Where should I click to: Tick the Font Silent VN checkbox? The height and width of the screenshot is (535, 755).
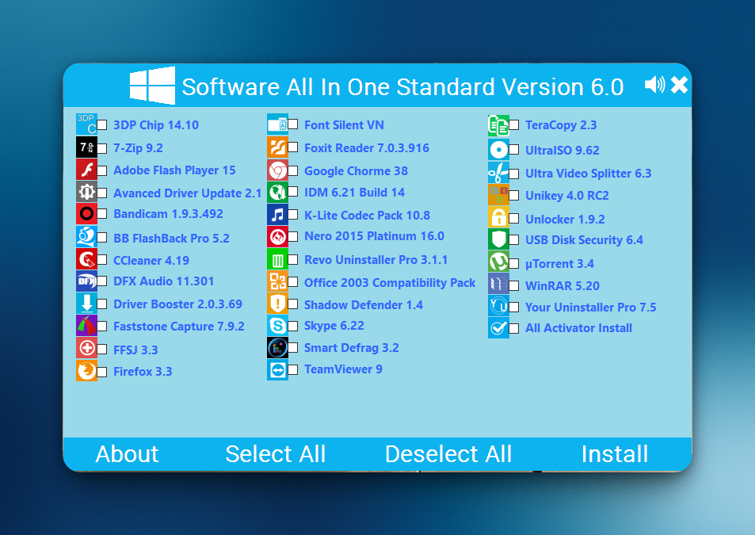coord(293,124)
